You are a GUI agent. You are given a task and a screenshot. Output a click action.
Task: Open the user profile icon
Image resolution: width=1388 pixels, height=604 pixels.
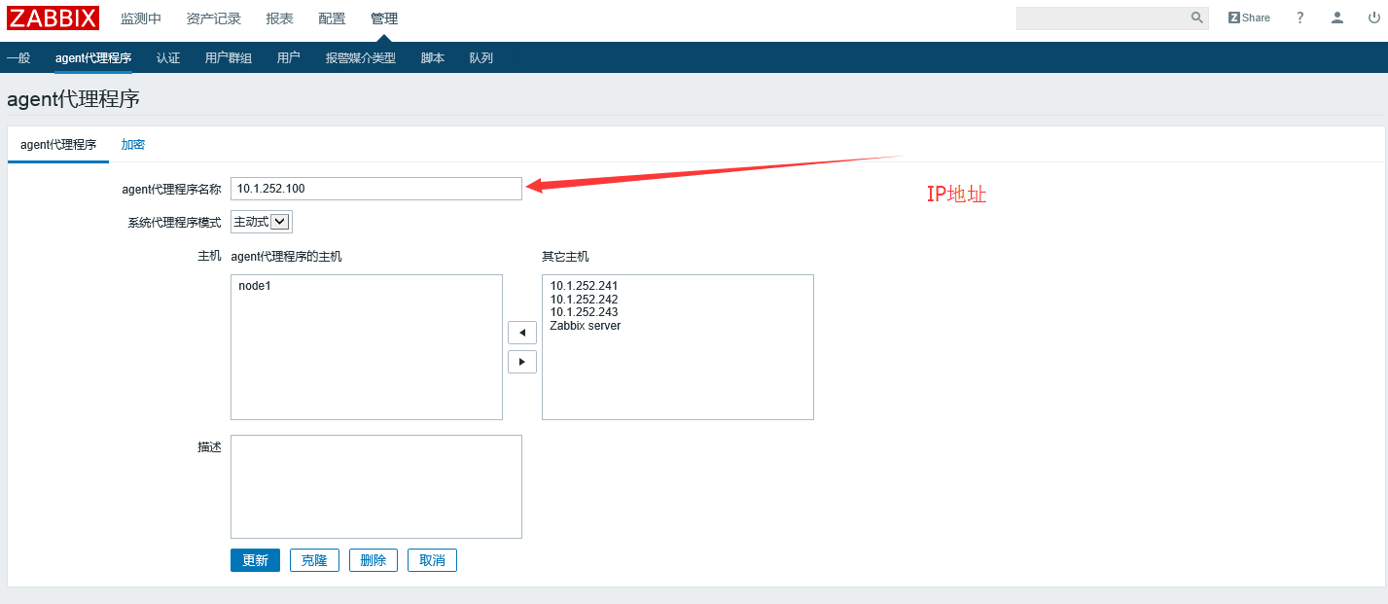(1337, 18)
